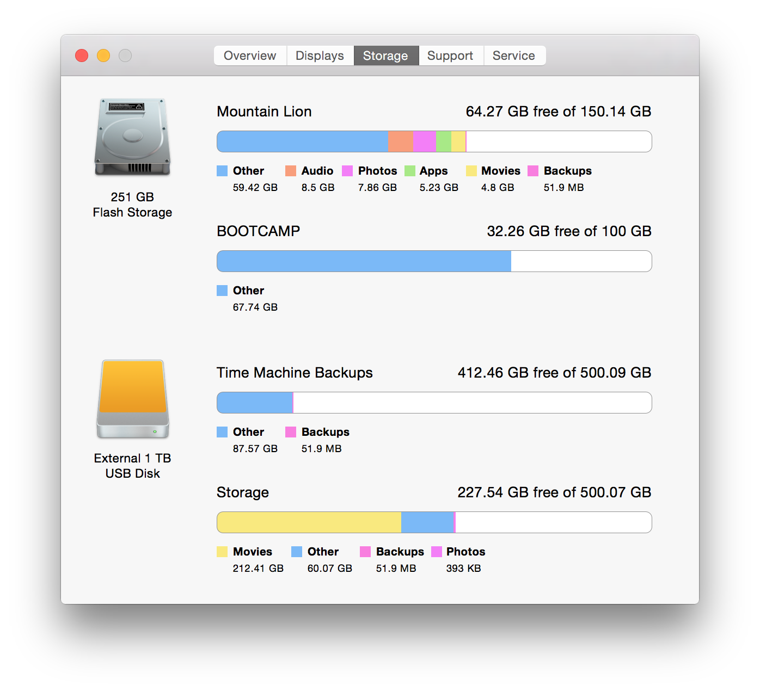Click the external USB disk icon
Viewport: 760px width, 691px height.
point(133,399)
